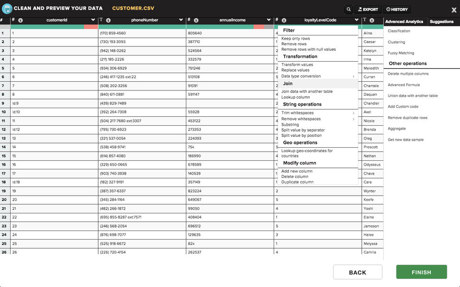This screenshot has width=460, height=287.
Task: Expand Remove whitespaces submenu
Action: 354,119
